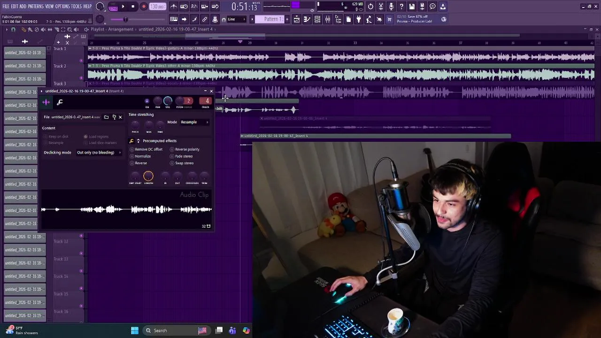Screen dimensions: 601x338
Task: Open the Browser / plugin picker icon
Action: coord(338,19)
